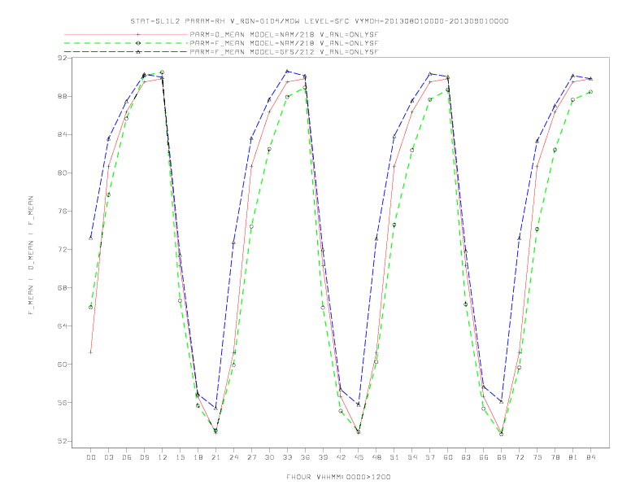Click x-axis forecast hour label 66
The image size is (644, 498).
[484, 457]
